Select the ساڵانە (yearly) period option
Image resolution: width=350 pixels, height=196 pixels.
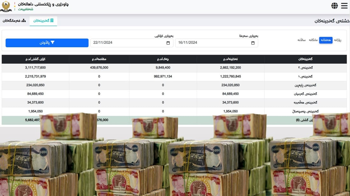coord(301,40)
